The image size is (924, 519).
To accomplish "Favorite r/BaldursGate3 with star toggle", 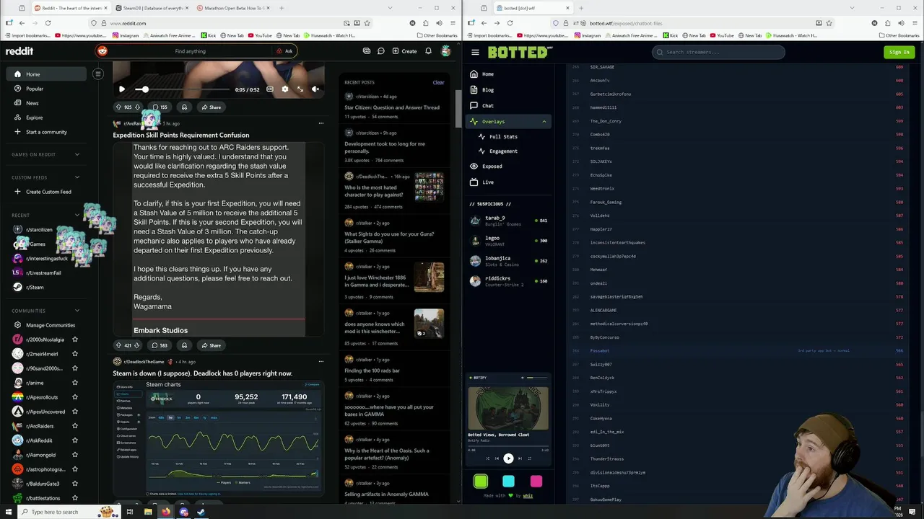I will [75, 484].
